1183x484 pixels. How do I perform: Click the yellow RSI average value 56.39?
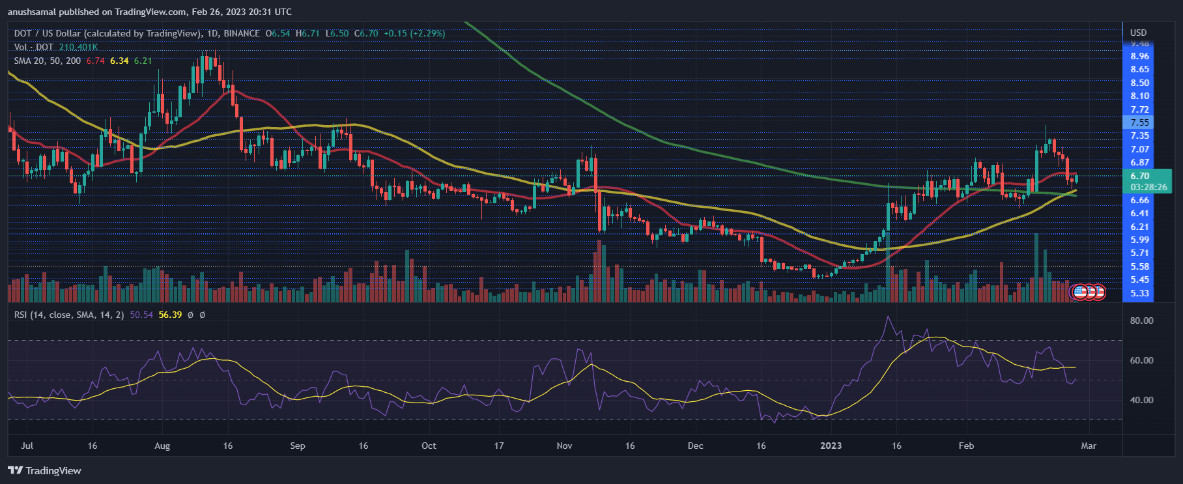(170, 315)
